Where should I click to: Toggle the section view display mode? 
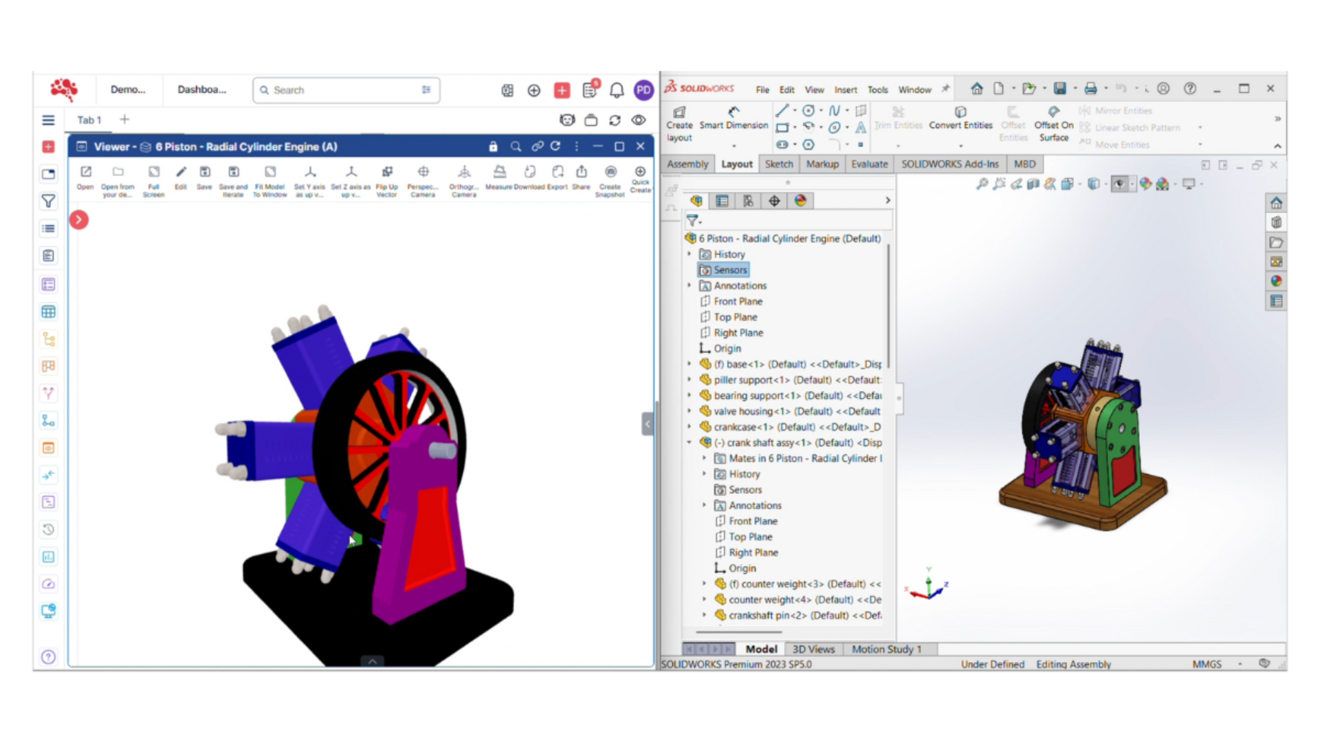(1033, 184)
